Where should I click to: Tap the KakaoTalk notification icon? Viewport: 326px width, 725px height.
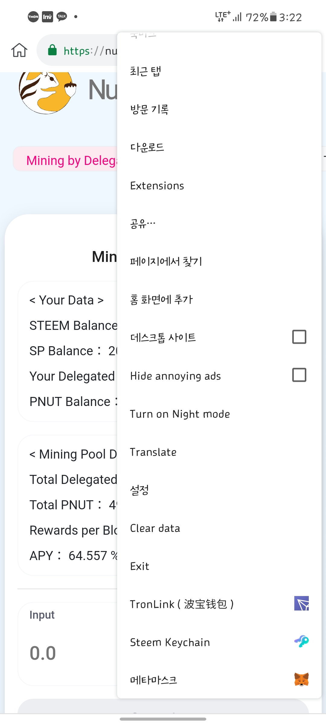[62, 17]
